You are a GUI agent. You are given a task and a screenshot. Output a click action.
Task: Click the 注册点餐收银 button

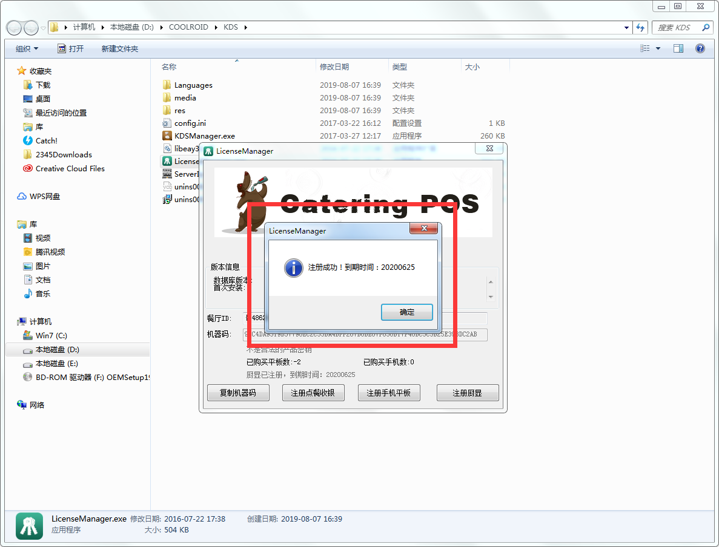(x=313, y=393)
